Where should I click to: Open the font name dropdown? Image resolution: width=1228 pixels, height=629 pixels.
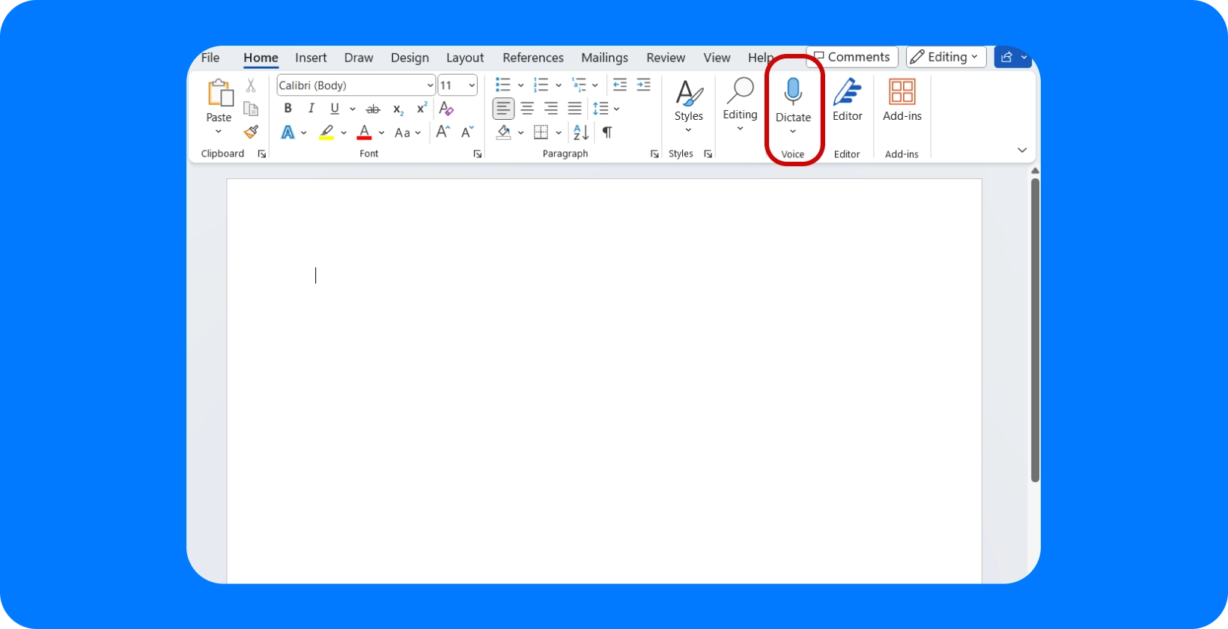(x=430, y=85)
